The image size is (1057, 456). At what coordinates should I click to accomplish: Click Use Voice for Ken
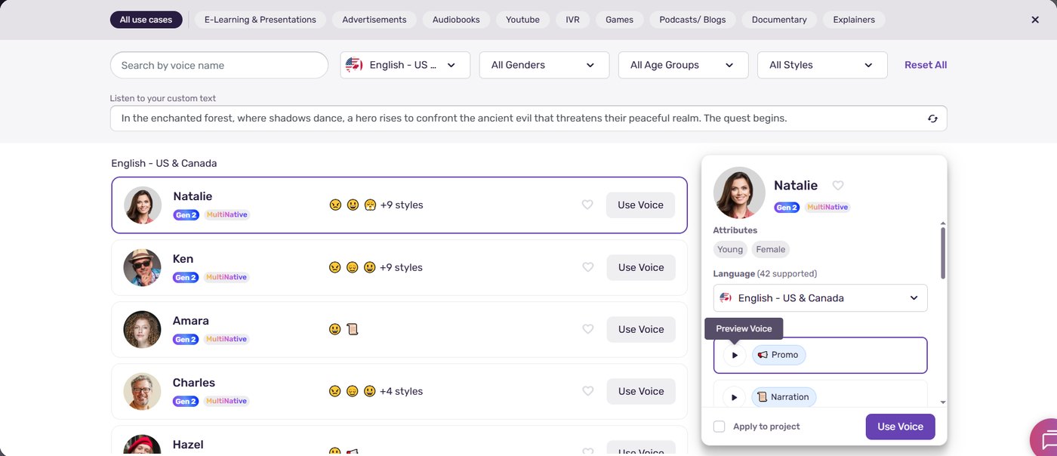point(641,267)
